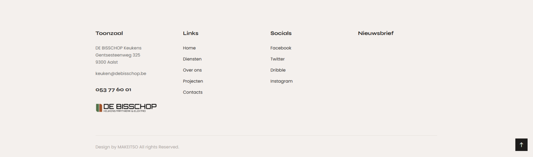Click the MAKEITSO design credit

[128, 147]
